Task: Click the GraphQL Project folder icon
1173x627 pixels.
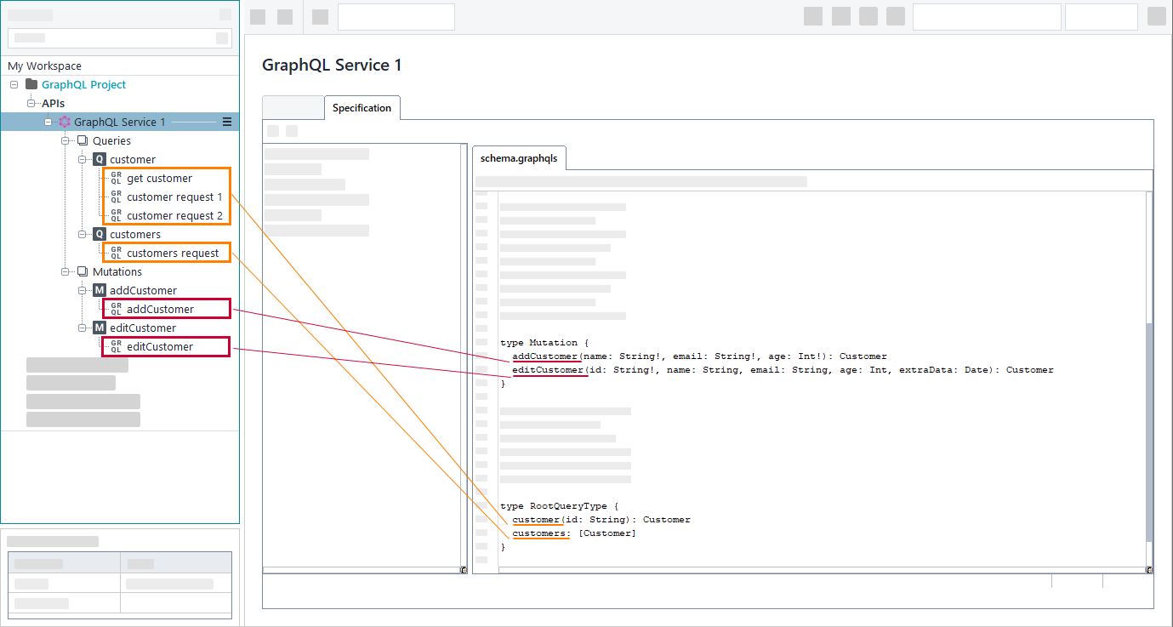Action: (x=31, y=84)
